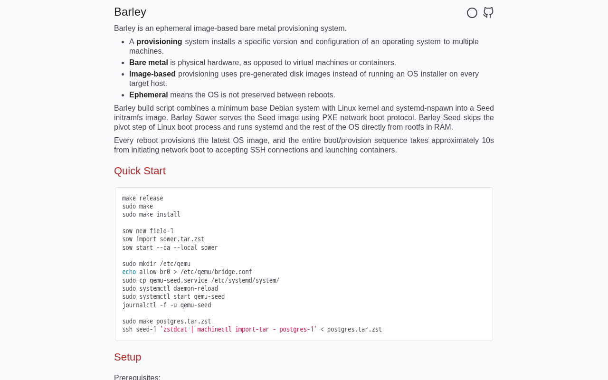This screenshot has height=380, width=608.
Task: Click sow import sower.tar.zst line
Action: point(163,239)
